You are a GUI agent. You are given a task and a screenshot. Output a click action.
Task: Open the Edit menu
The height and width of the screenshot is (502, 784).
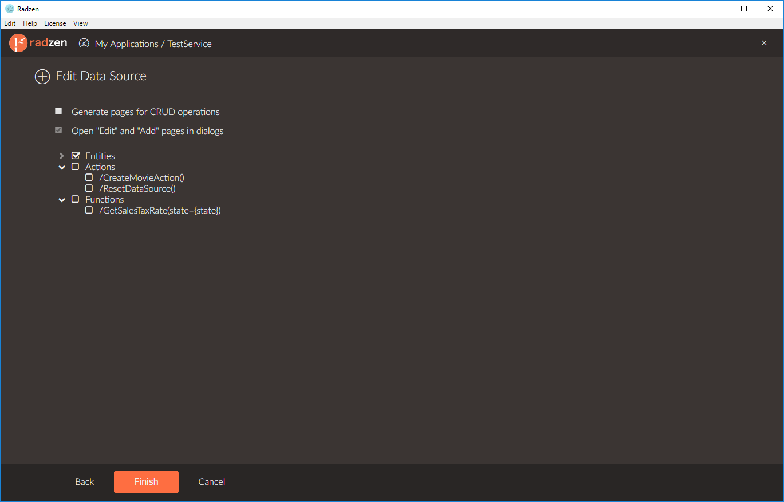point(10,23)
